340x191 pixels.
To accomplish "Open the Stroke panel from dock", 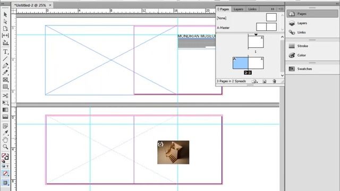I will [x=312, y=46].
